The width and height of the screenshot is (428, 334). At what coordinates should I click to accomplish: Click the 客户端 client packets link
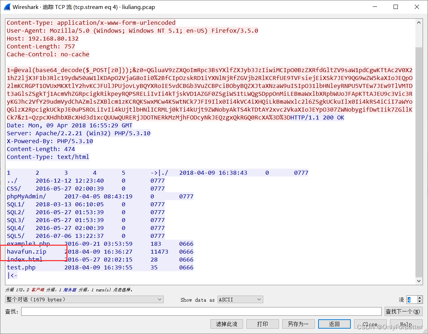[x=38, y=290]
